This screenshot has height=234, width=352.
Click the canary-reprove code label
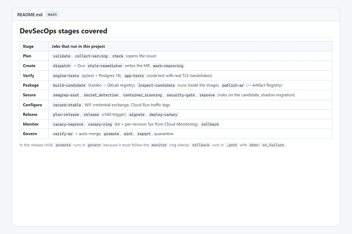tap(68, 124)
